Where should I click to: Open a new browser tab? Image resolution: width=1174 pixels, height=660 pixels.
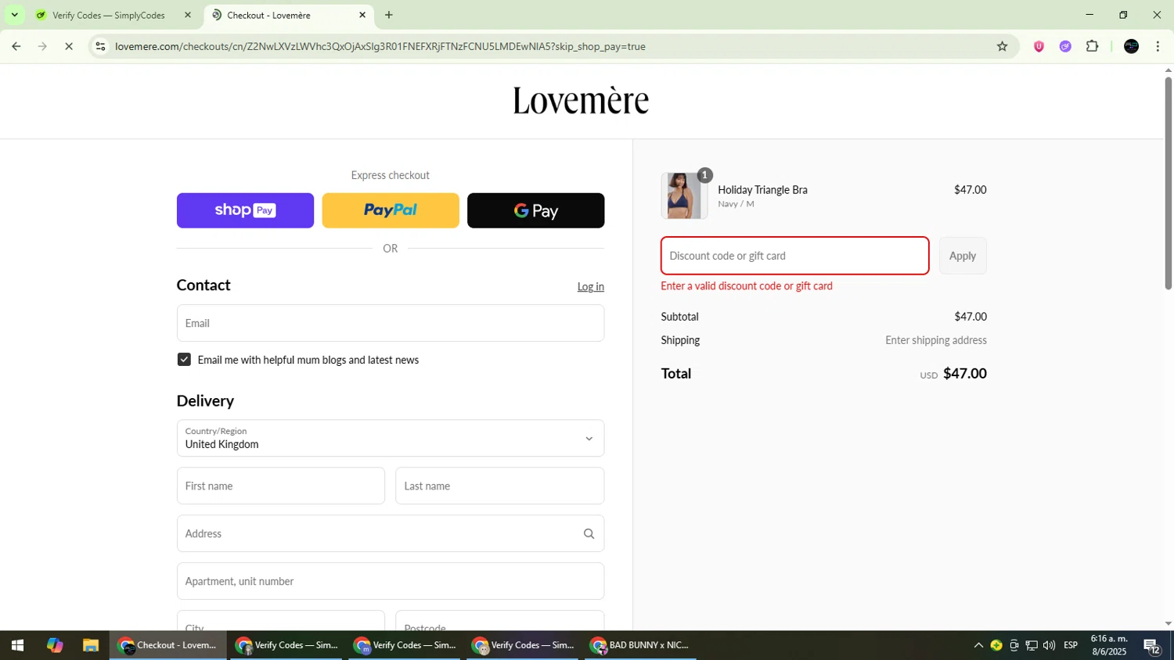pyautogui.click(x=389, y=15)
